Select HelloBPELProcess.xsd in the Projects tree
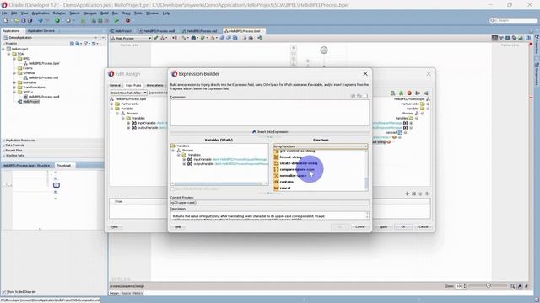Image resolution: width=540 pixels, height=303 pixels. coord(43,77)
